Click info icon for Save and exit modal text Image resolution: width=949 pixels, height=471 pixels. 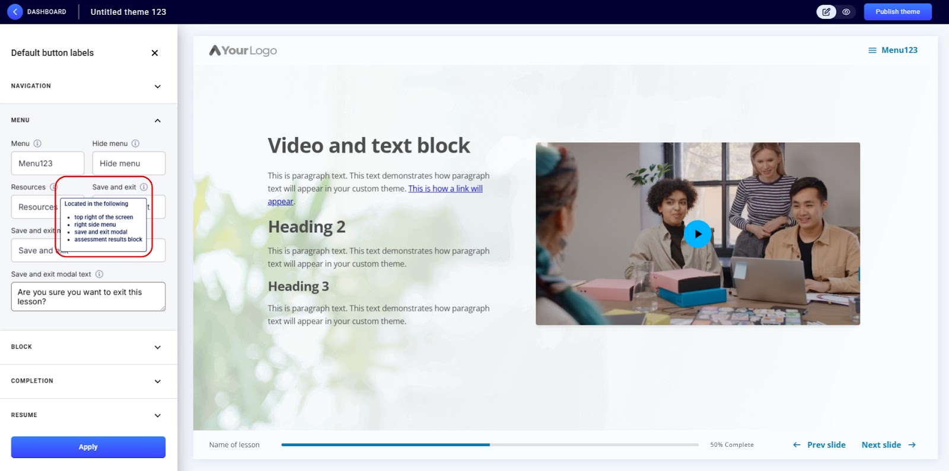pos(99,274)
